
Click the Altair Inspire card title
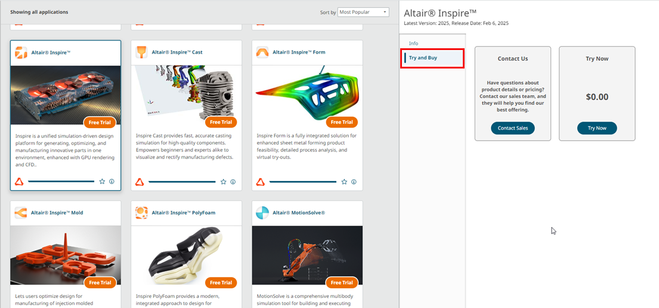pos(51,53)
